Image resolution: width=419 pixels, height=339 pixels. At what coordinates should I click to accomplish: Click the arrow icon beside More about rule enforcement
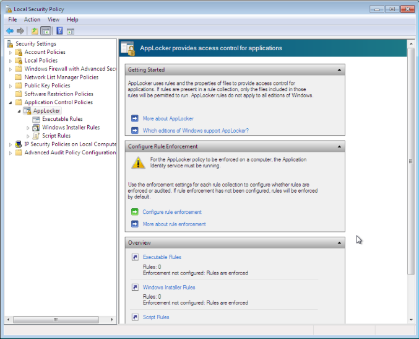tap(135, 224)
